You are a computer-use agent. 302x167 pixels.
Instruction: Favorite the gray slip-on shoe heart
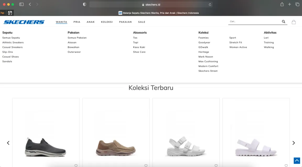tap(76, 165)
